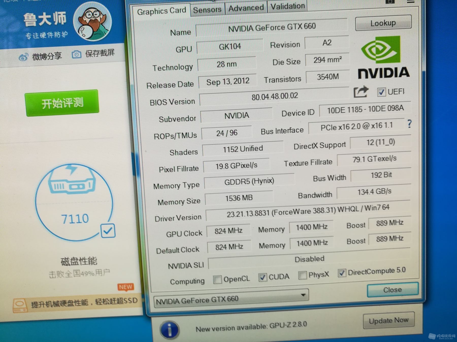457x342 pixels.
Task: Click the disk score 7110
Action: click(x=75, y=218)
